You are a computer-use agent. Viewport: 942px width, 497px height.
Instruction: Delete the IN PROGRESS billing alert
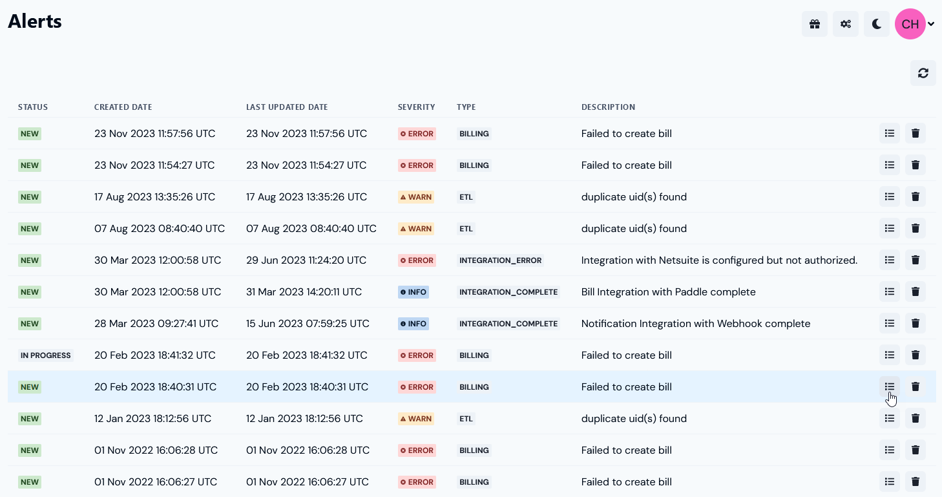click(915, 355)
